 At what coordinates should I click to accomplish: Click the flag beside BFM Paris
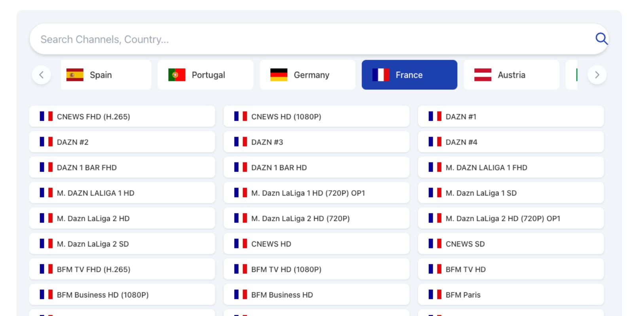[435, 294]
